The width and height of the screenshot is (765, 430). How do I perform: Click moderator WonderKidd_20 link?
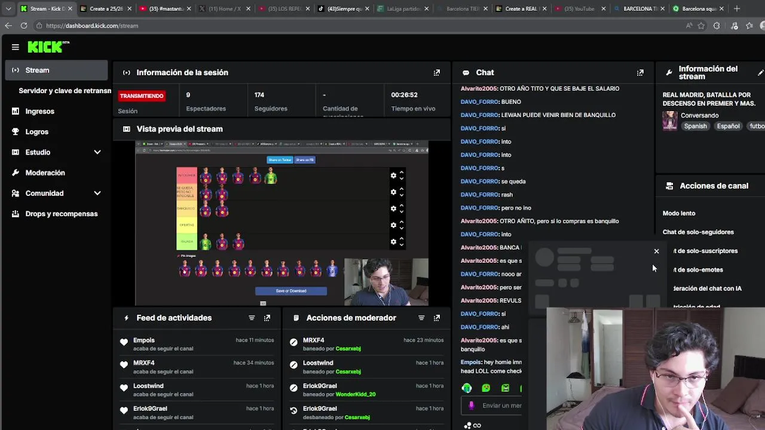click(x=356, y=395)
